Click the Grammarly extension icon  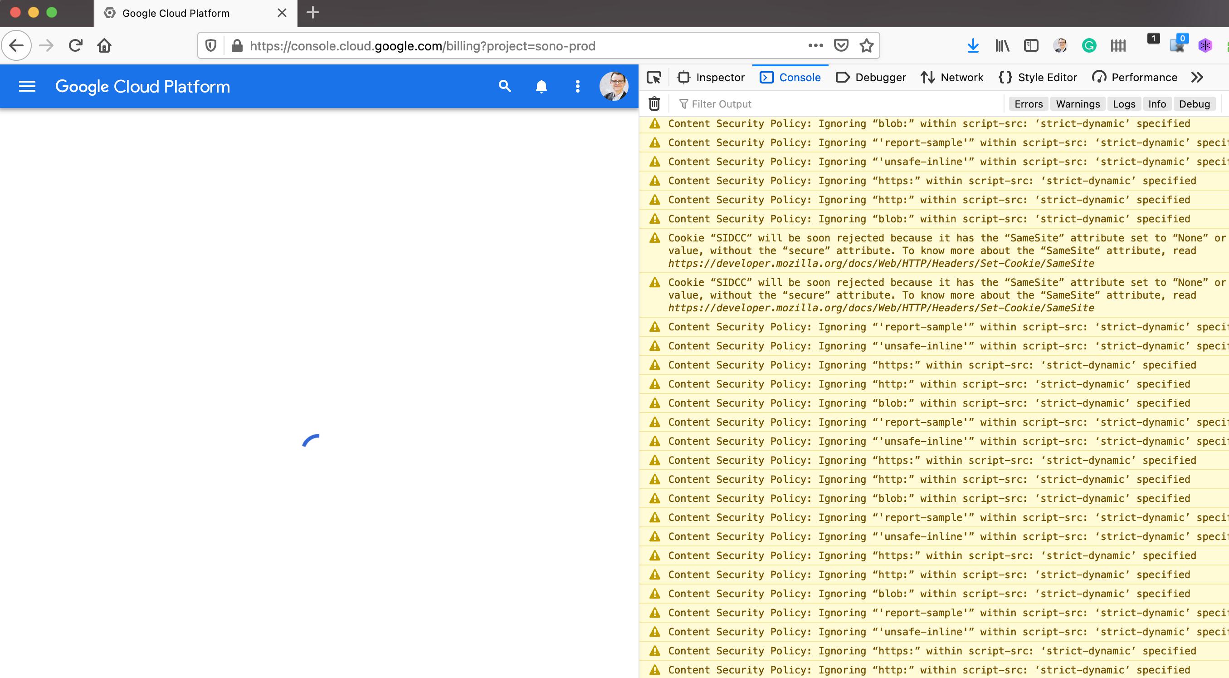tap(1089, 45)
